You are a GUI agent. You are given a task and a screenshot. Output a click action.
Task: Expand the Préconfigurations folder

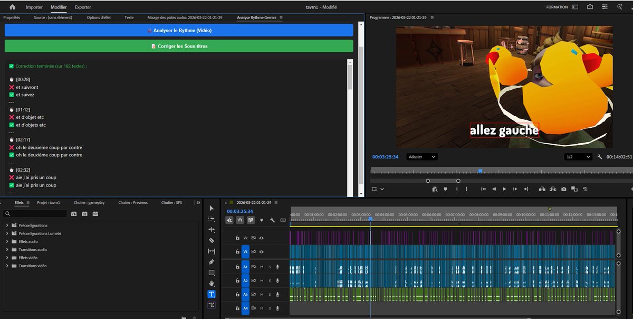(7, 226)
